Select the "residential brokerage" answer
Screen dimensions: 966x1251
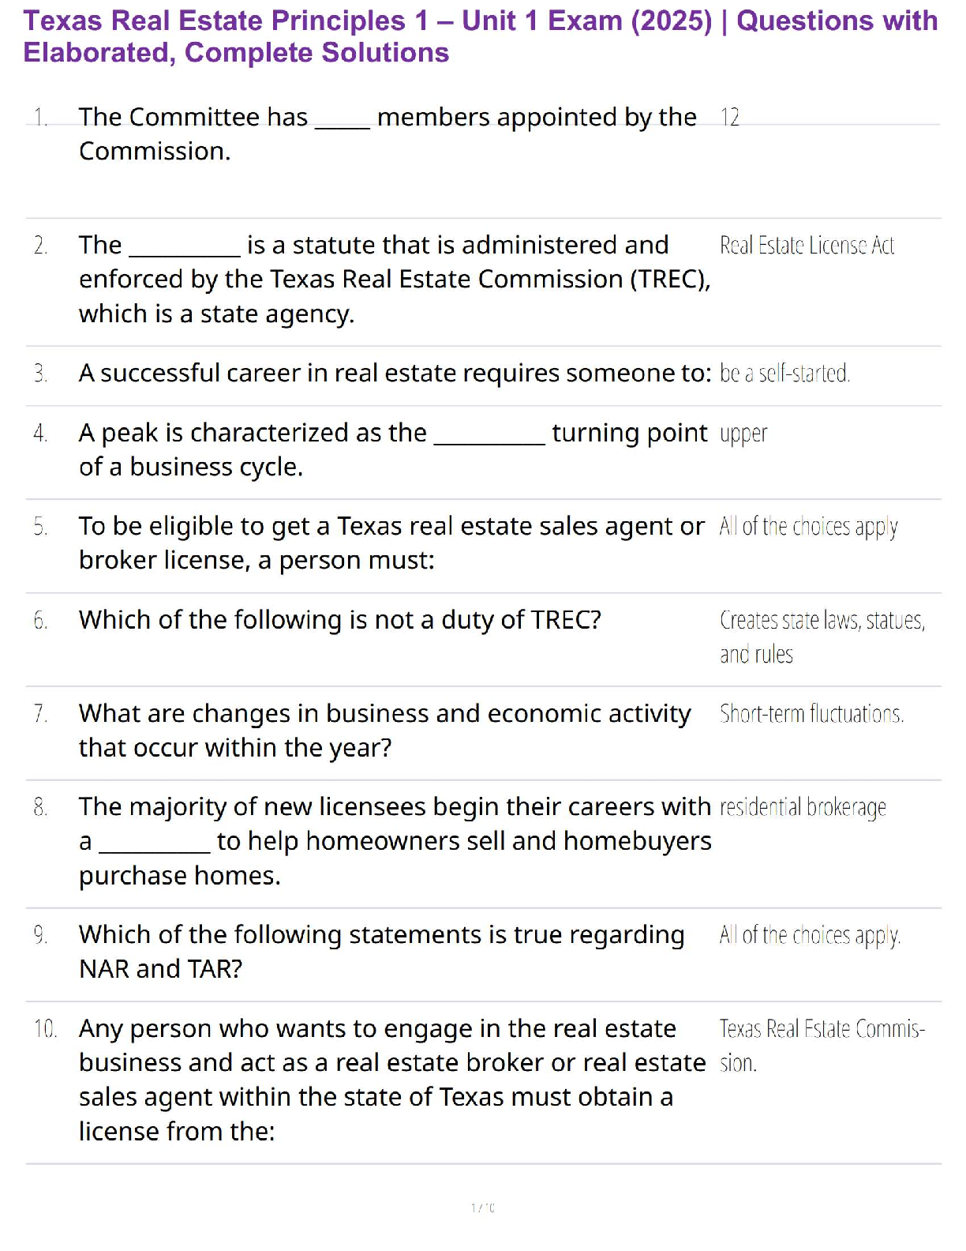coord(803,807)
